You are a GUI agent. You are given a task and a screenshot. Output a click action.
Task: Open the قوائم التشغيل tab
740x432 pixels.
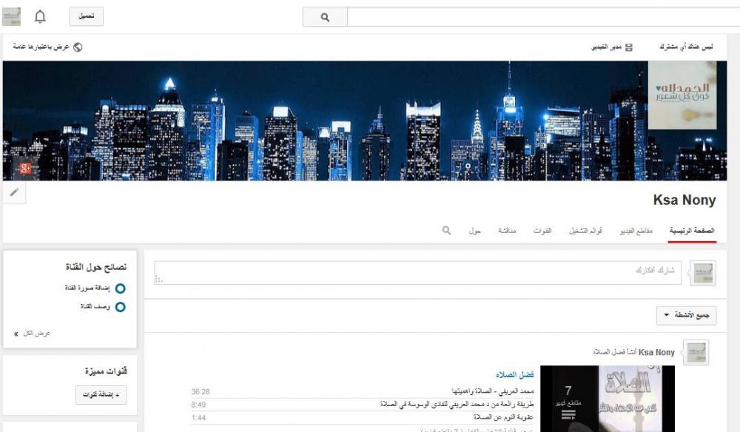point(585,231)
